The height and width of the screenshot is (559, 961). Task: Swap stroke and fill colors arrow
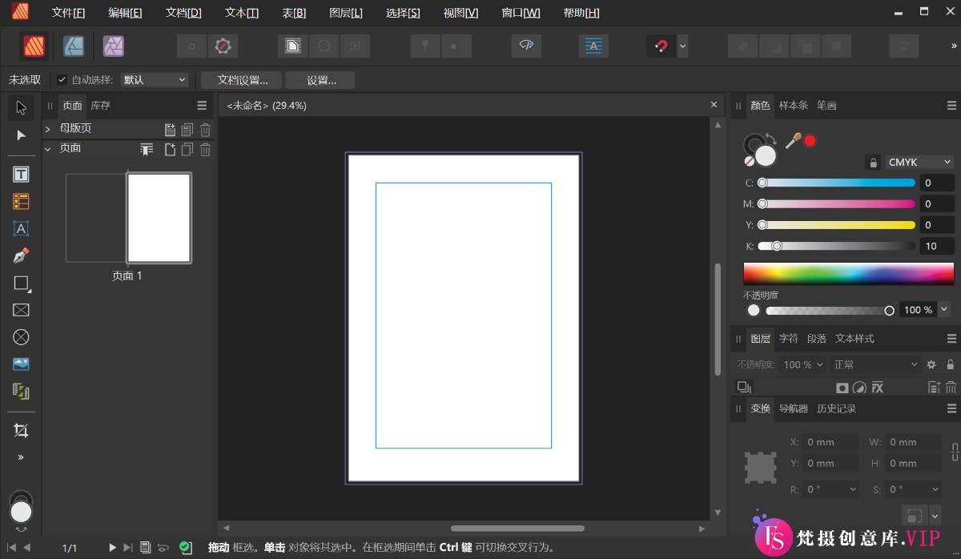pos(771,137)
